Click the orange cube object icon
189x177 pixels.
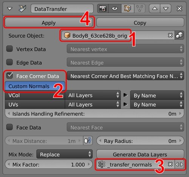pos(67,35)
